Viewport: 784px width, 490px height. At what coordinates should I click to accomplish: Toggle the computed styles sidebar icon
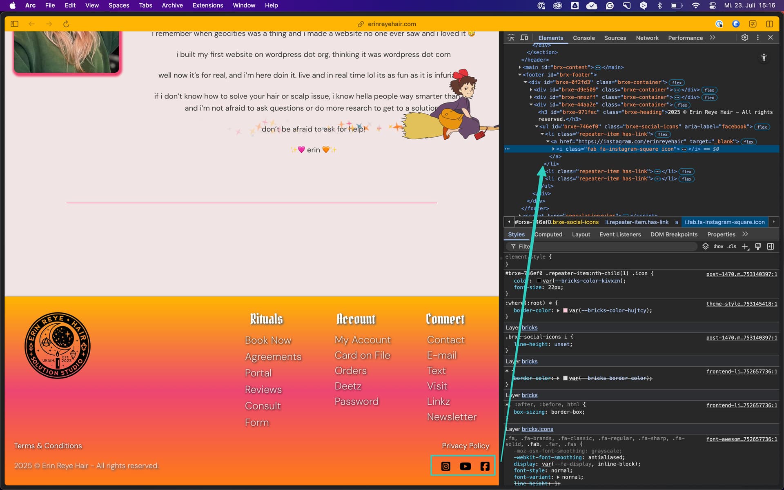pyautogui.click(x=771, y=247)
